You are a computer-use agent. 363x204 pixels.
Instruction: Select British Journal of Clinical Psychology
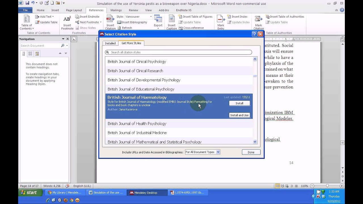tap(179, 61)
